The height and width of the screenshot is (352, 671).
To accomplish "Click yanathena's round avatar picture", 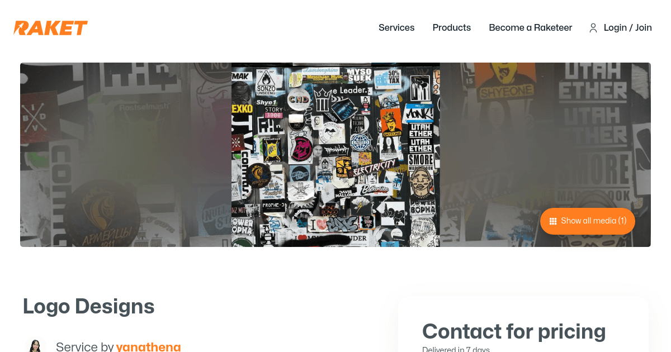I will click(35, 346).
